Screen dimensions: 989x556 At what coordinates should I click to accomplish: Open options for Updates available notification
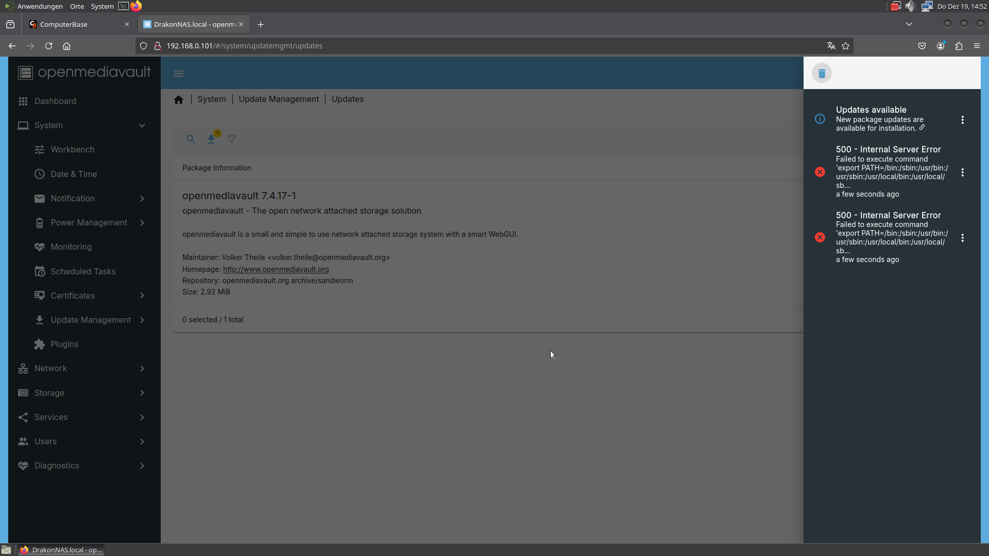(962, 120)
